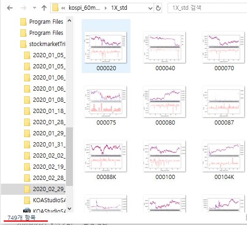Click the 000080 file name label
The width and height of the screenshot is (247, 225).
(165, 123)
